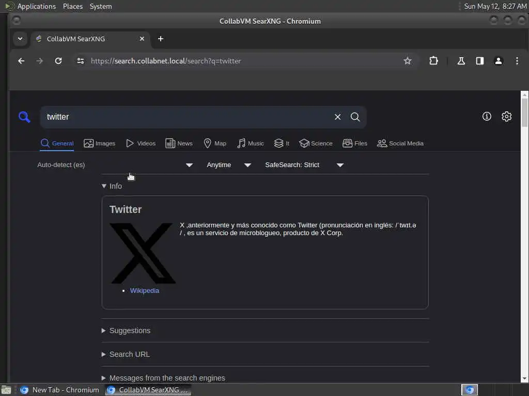Expand the Suggestions section

126,331
